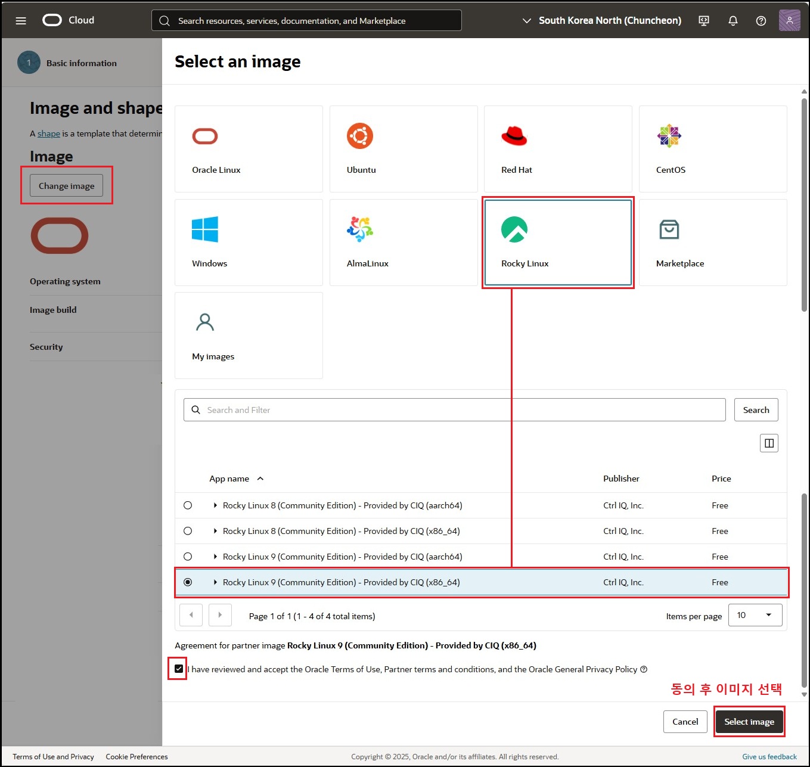
Task: Go to previous page arrow
Action: pyautogui.click(x=191, y=615)
